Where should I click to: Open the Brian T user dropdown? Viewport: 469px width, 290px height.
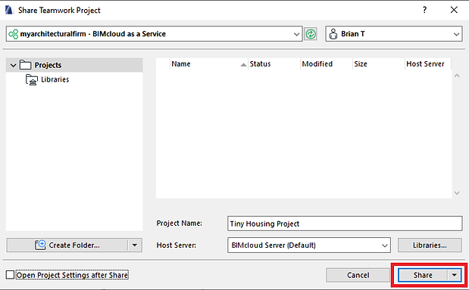[x=456, y=34]
